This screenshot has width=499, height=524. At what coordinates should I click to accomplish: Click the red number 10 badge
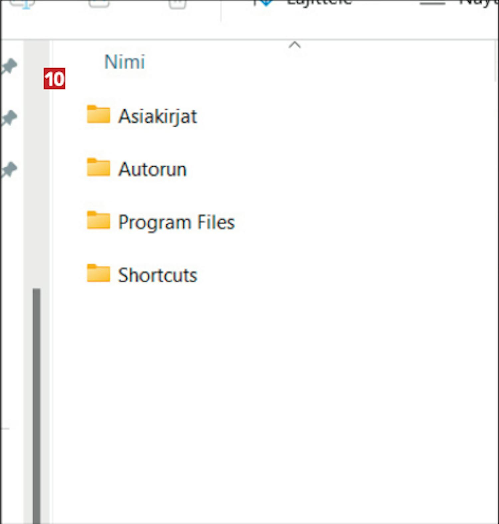click(x=54, y=79)
